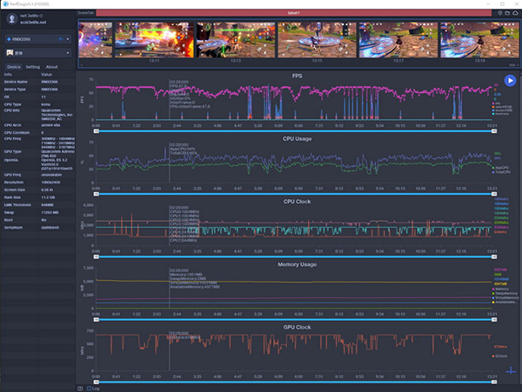Click the blue play record button
Image resolution: width=522 pixels, height=392 pixels.
pyautogui.click(x=510, y=80)
